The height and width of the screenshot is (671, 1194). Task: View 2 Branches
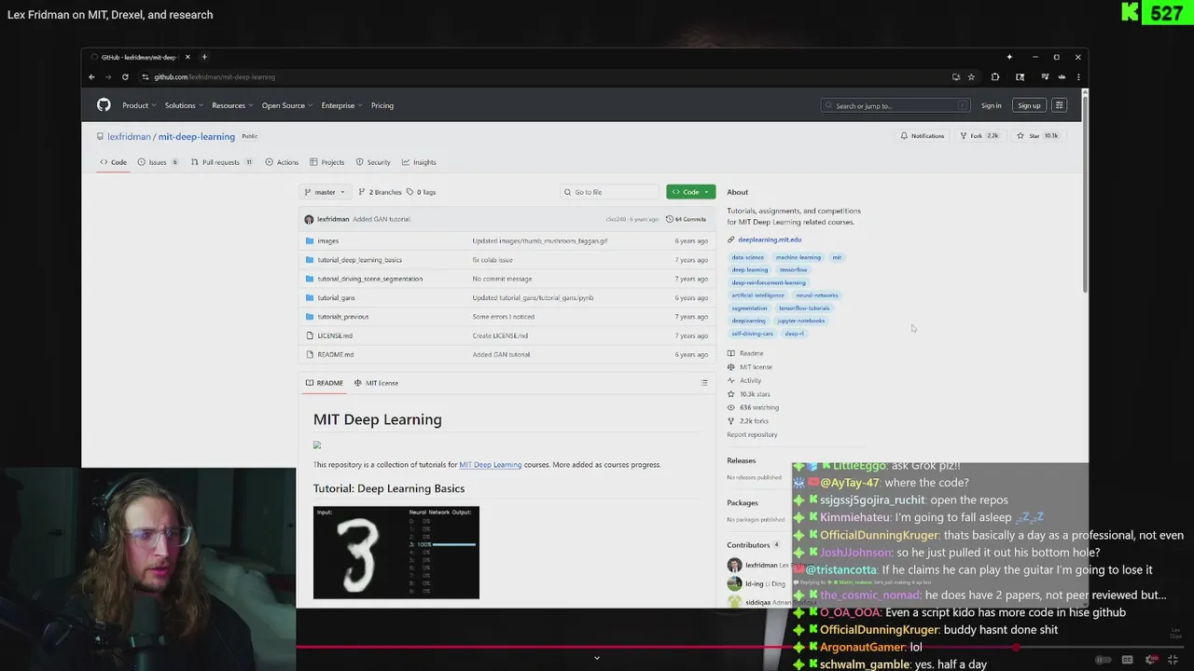tap(380, 192)
